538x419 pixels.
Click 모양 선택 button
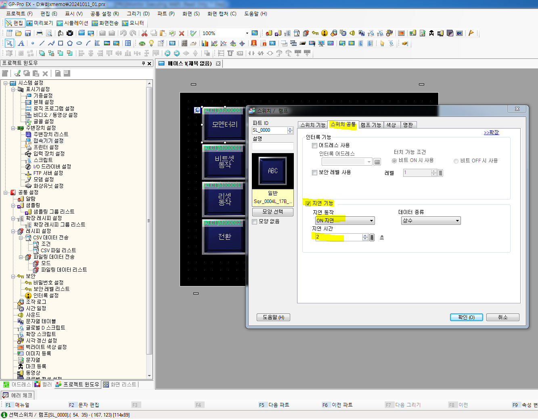pos(273,212)
